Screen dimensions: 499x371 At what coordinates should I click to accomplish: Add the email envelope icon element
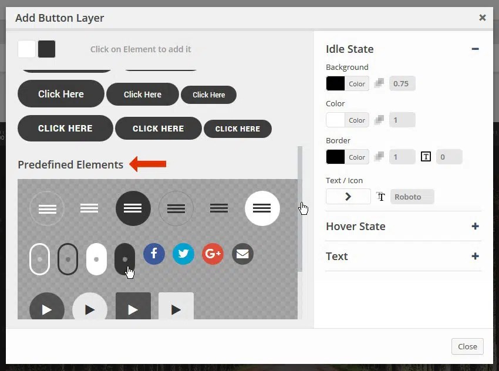(x=242, y=254)
